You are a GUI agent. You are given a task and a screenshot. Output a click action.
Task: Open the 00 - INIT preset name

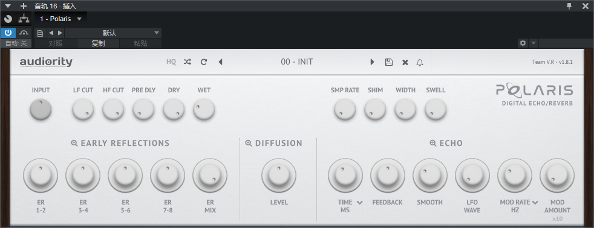pos(297,62)
